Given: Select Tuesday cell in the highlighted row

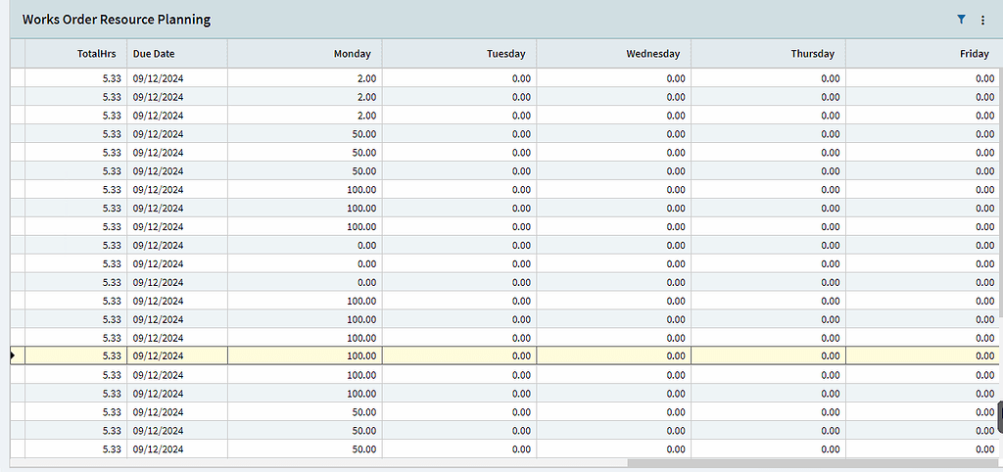Looking at the screenshot, I should click(459, 355).
